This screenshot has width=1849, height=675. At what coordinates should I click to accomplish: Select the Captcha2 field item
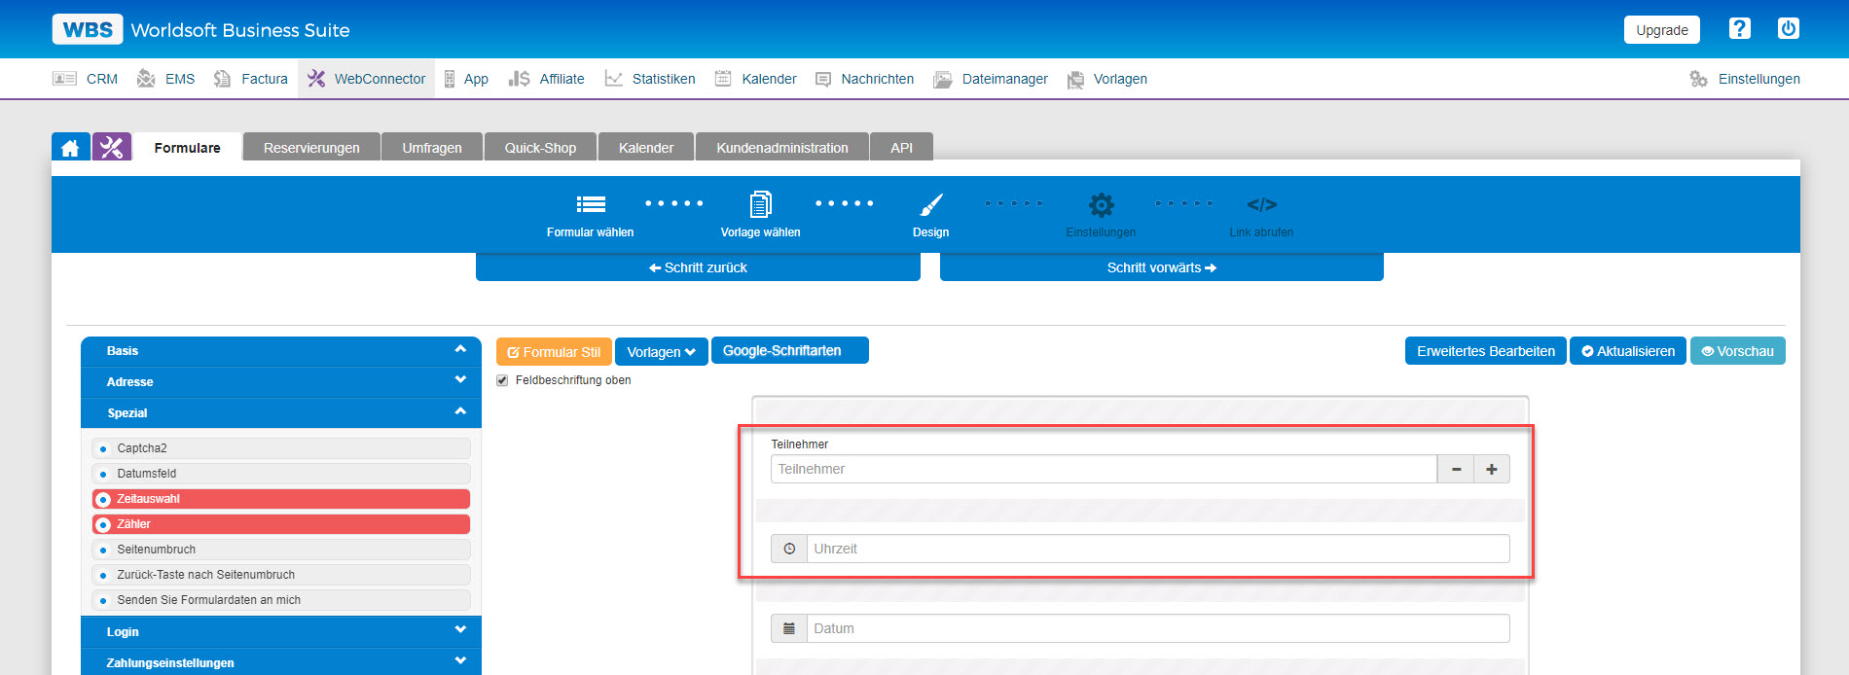[x=280, y=448]
